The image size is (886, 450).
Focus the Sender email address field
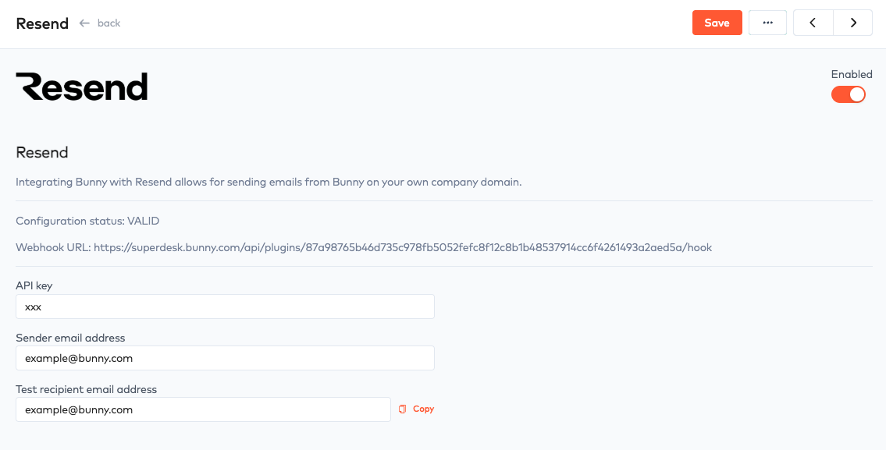[x=225, y=358]
